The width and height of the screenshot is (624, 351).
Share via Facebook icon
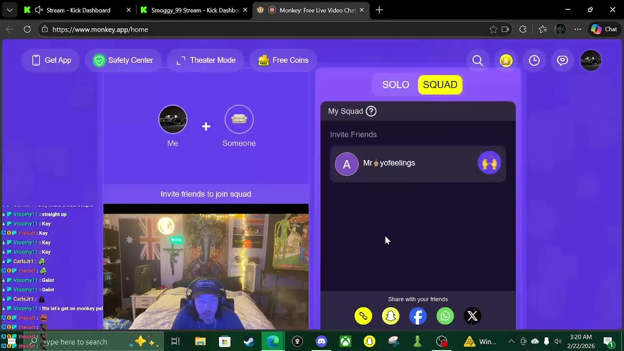click(x=418, y=316)
